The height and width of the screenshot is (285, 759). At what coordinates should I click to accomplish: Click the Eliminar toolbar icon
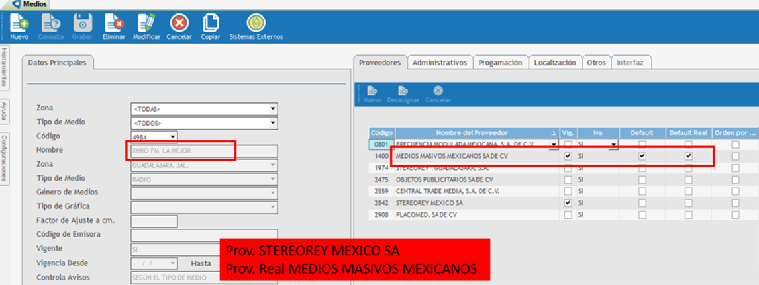[x=114, y=22]
